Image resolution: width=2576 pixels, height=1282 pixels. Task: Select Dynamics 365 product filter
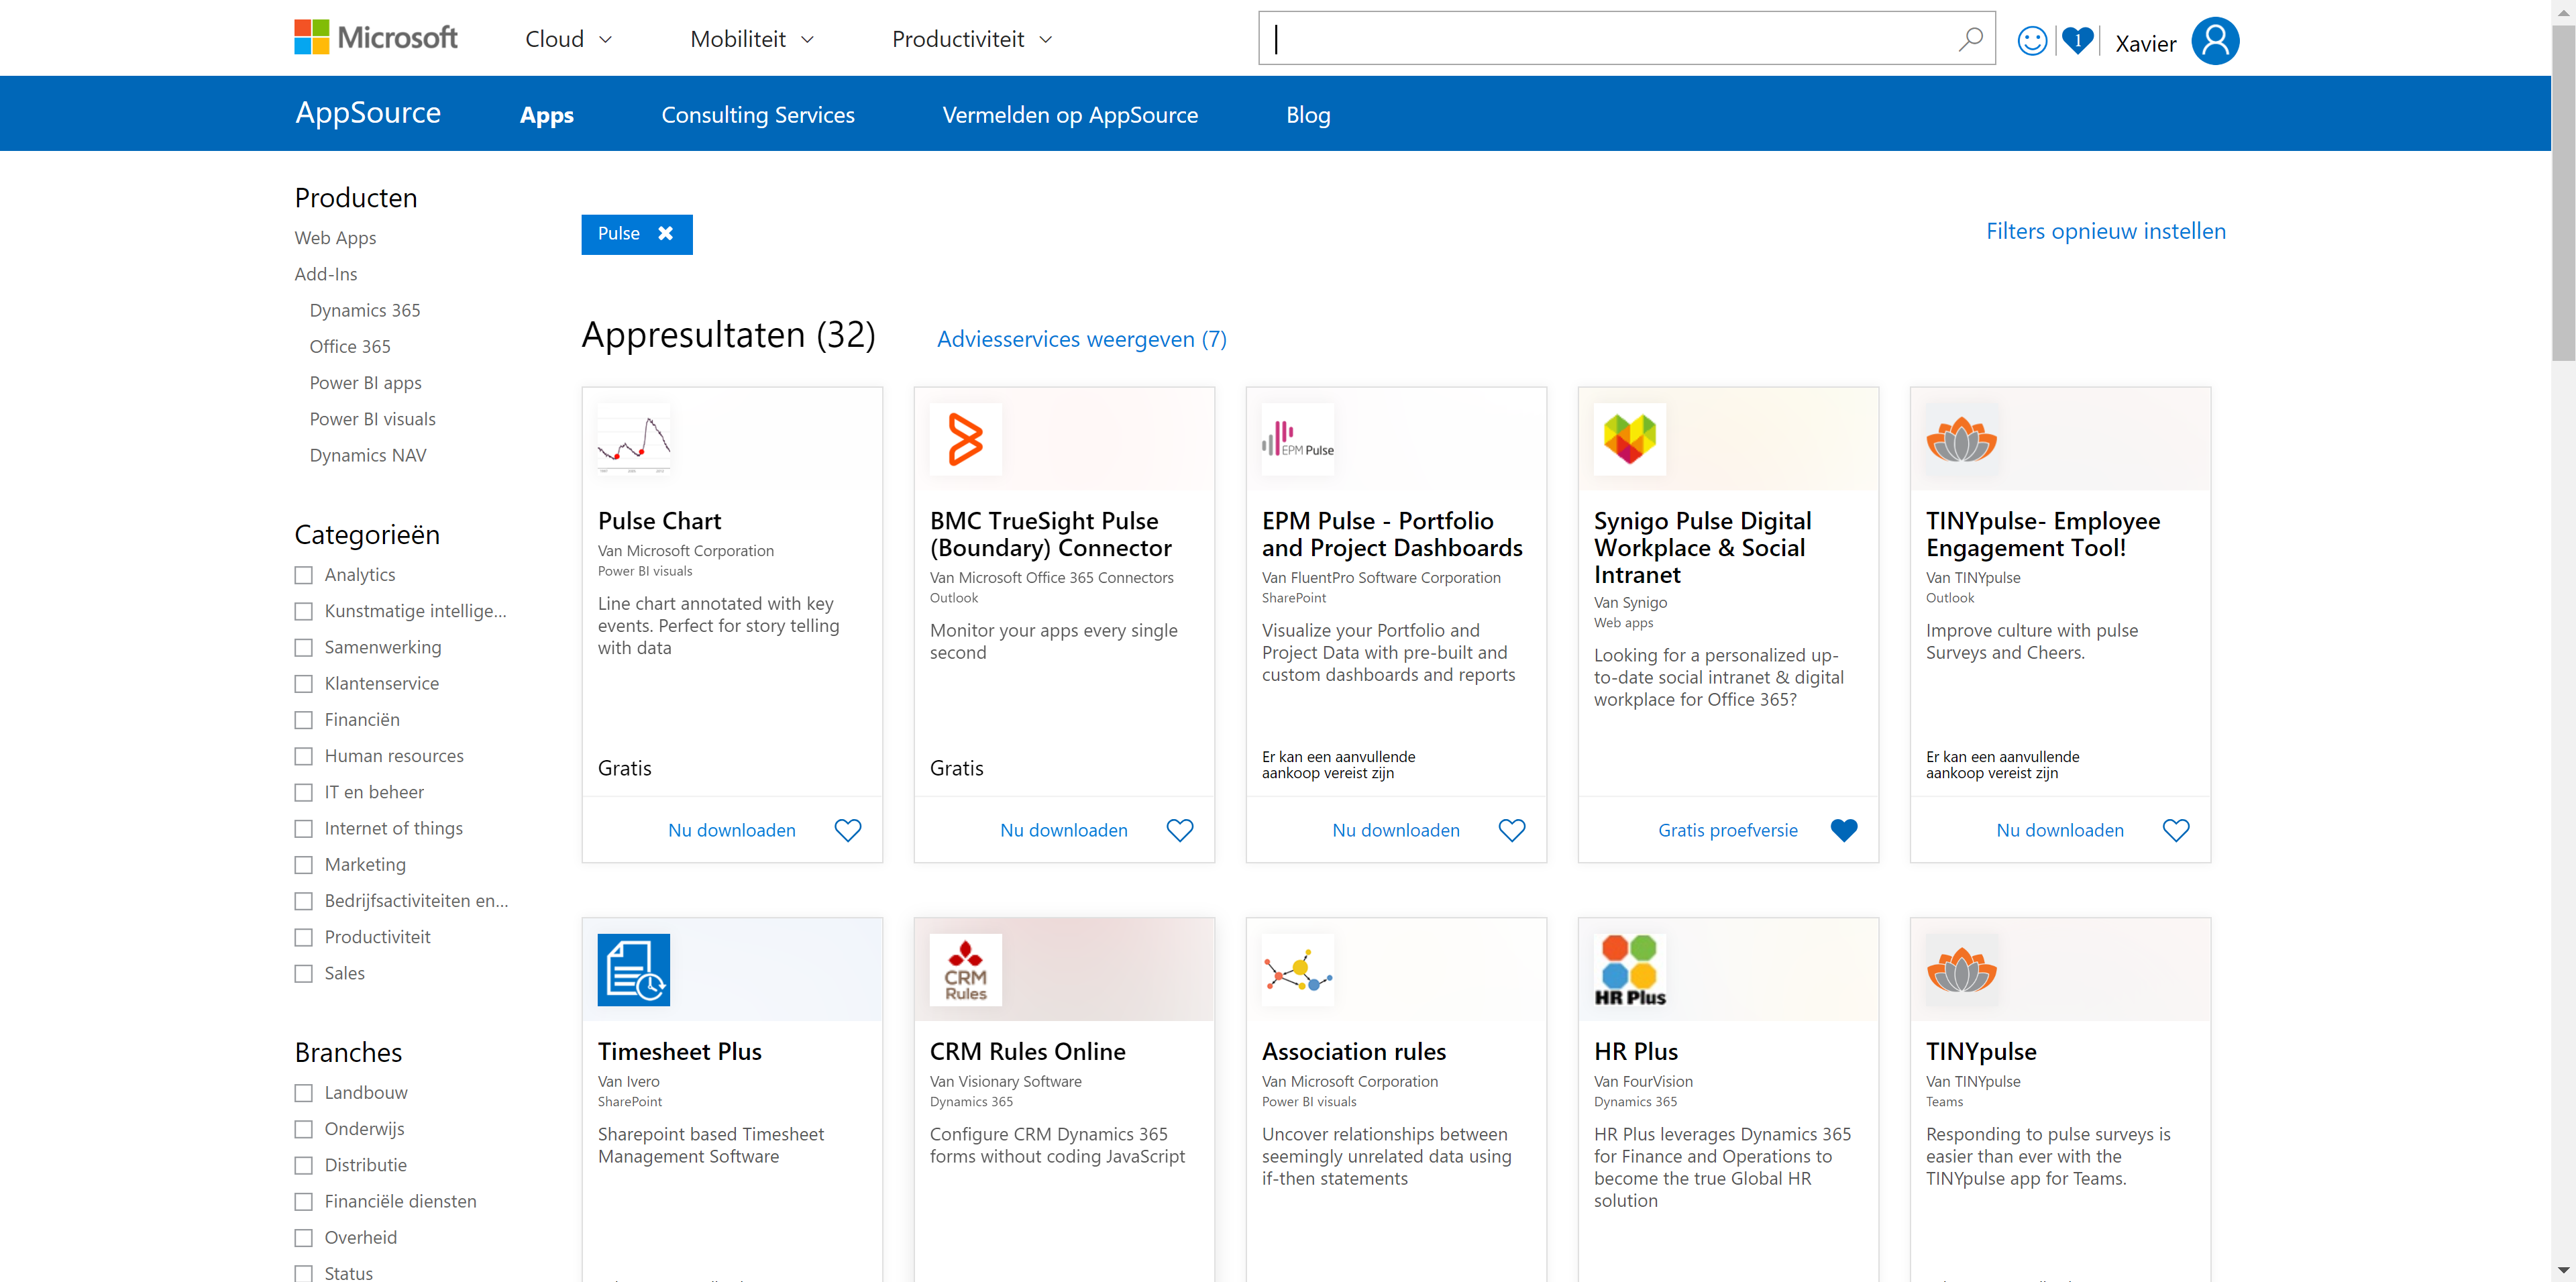pos(365,310)
